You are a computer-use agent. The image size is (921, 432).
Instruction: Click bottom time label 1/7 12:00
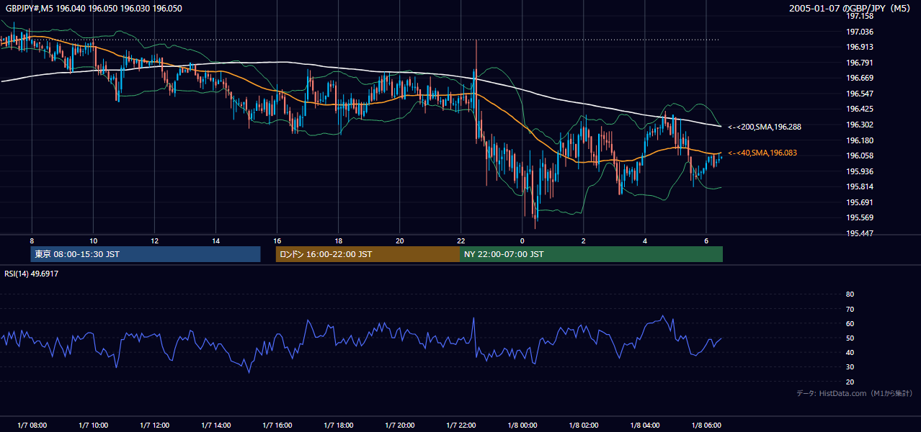[155, 425]
